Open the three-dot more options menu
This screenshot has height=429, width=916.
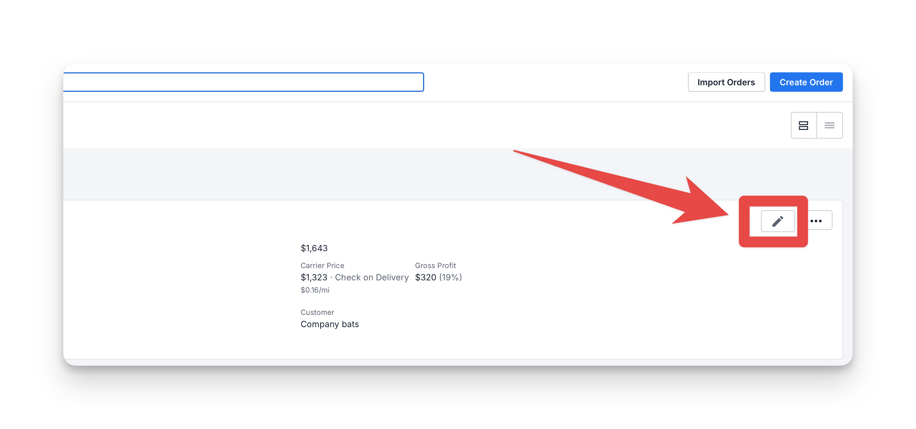[x=816, y=221]
